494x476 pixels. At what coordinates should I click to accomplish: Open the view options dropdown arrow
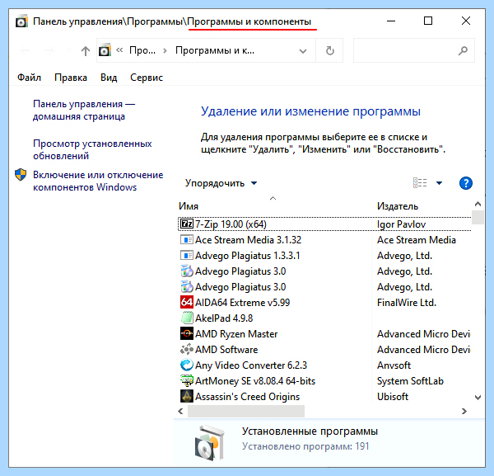[439, 183]
